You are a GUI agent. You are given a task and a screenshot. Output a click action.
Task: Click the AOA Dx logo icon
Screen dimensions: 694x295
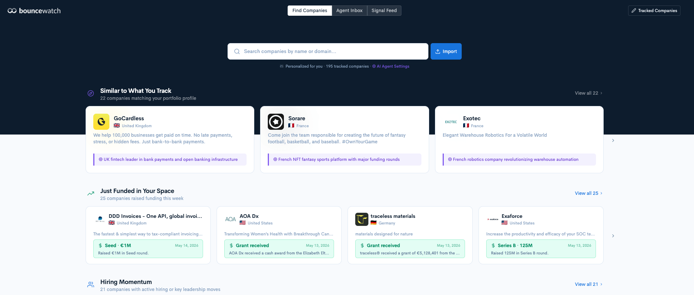pyautogui.click(x=230, y=219)
